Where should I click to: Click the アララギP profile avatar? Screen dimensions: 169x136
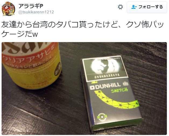(8, 9)
